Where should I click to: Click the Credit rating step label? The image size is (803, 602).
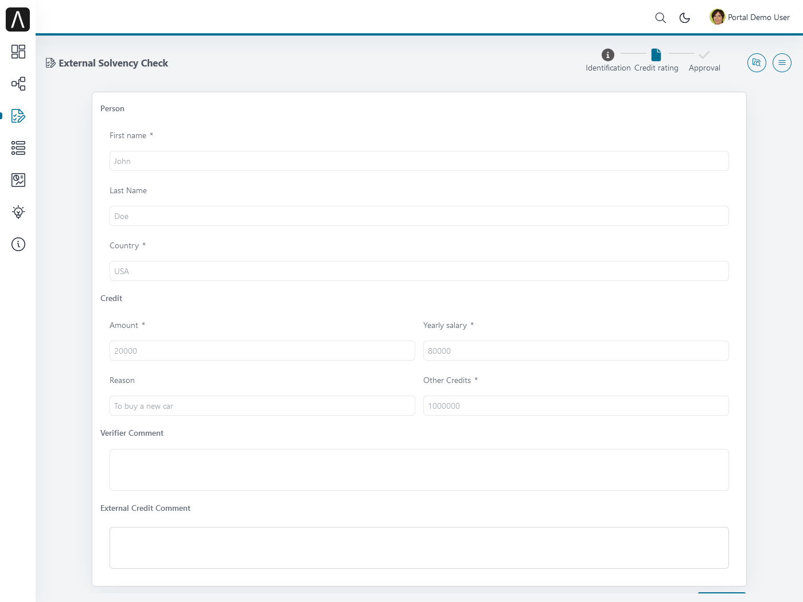[656, 68]
